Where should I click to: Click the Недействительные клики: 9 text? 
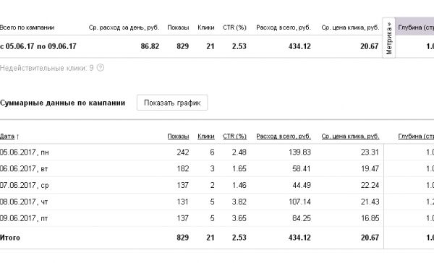[47, 68]
